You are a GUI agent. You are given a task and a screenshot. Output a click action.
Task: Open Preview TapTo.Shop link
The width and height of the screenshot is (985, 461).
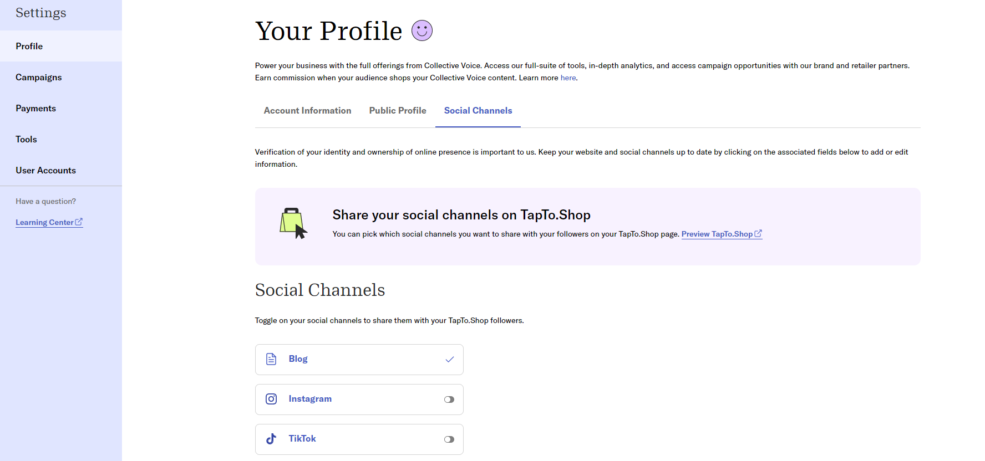click(x=722, y=234)
